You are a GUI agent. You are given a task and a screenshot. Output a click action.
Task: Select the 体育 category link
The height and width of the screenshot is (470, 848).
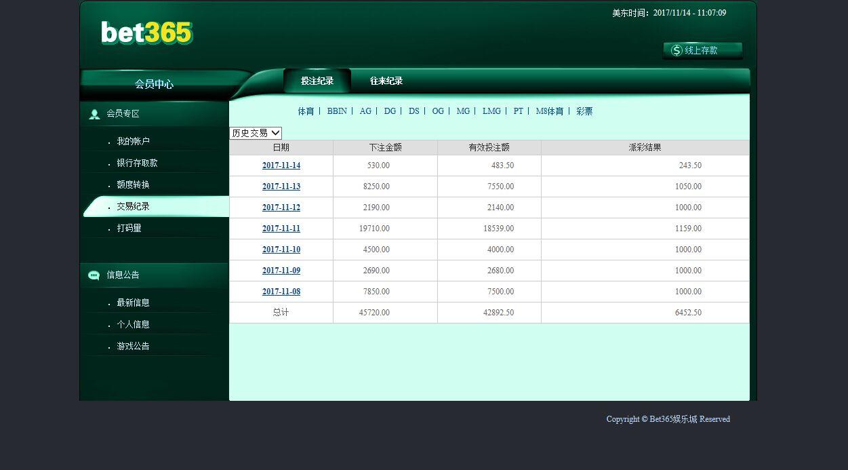[x=306, y=111]
